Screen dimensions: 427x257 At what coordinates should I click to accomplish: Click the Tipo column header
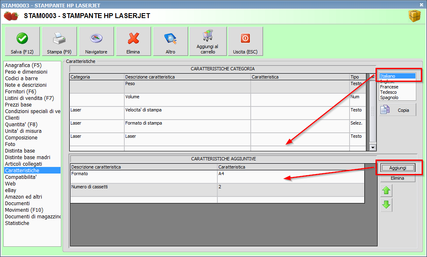pyautogui.click(x=358, y=77)
